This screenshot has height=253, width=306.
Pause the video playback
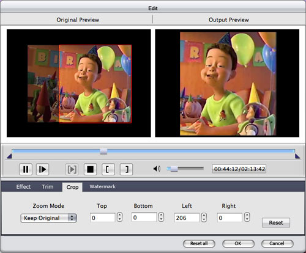click(26, 169)
